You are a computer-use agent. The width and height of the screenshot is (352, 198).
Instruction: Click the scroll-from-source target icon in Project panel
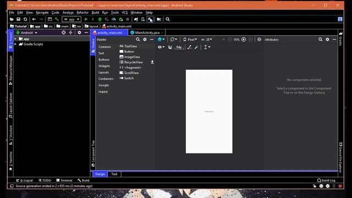click(x=64, y=32)
